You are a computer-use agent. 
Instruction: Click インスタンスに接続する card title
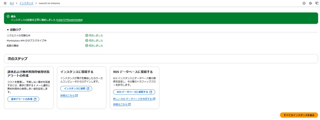77,72
